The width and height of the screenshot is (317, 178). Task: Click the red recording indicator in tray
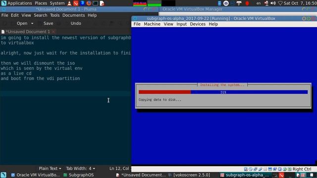(247, 3)
